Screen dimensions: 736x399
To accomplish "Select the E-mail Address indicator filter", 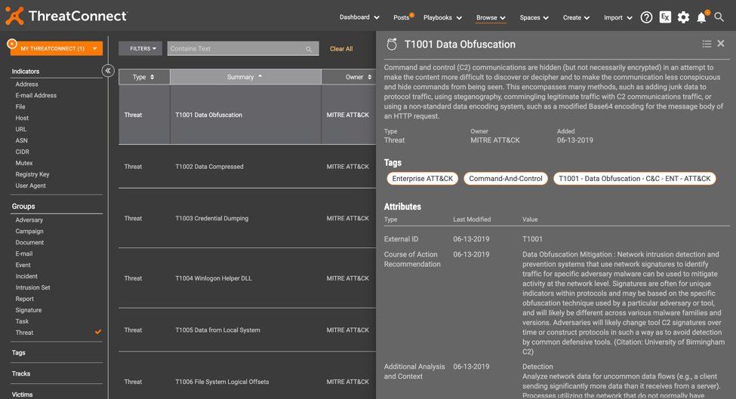I will pos(36,95).
